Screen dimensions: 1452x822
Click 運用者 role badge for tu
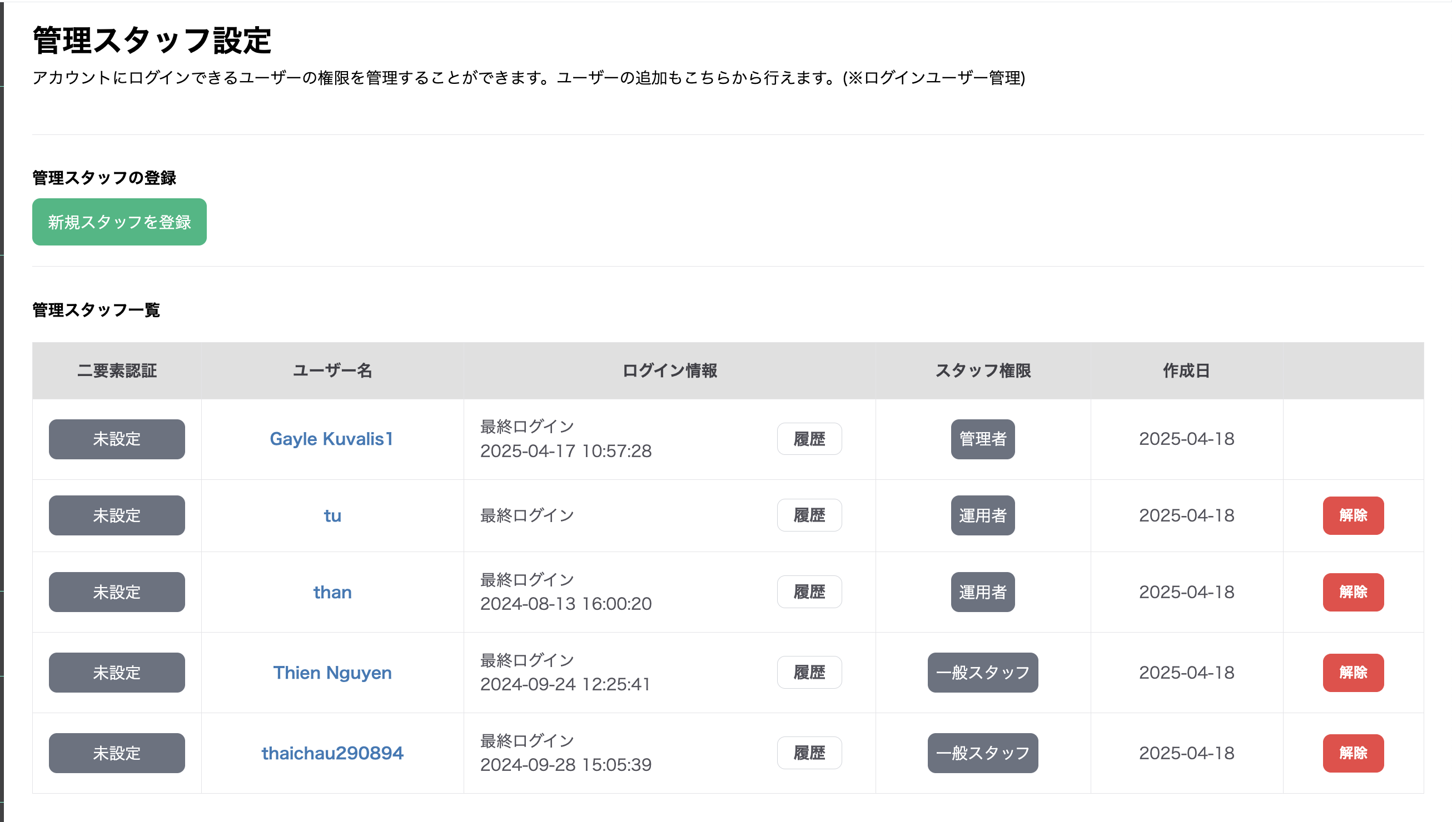click(982, 515)
